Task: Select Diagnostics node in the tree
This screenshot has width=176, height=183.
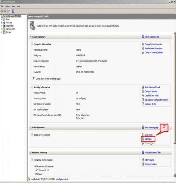Action: (x=9, y=26)
